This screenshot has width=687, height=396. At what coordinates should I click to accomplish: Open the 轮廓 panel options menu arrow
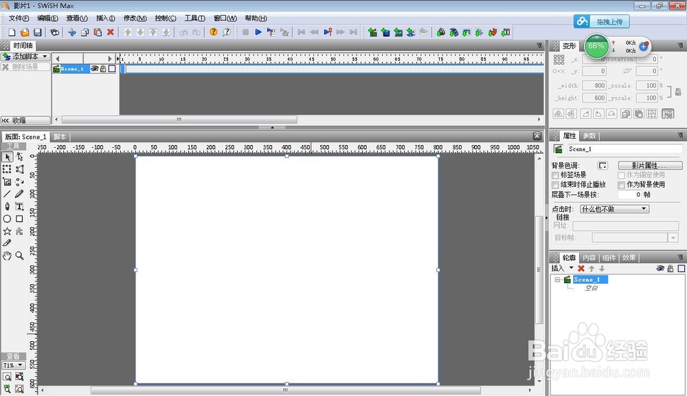680,257
